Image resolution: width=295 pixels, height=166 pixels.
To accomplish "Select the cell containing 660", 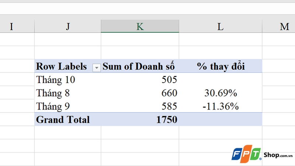I will click(x=170, y=93).
